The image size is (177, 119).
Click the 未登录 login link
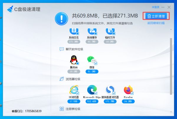[x=155, y=7]
